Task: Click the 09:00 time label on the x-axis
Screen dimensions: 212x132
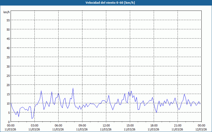Action: click(x=82, y=125)
